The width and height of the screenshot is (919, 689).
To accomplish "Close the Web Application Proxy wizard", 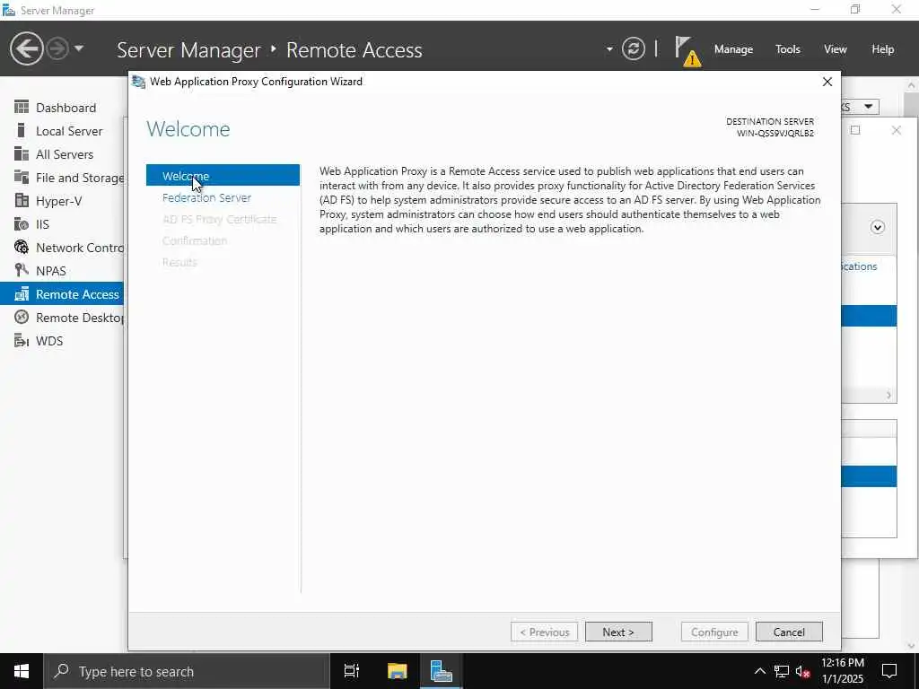I will pyautogui.click(x=827, y=82).
